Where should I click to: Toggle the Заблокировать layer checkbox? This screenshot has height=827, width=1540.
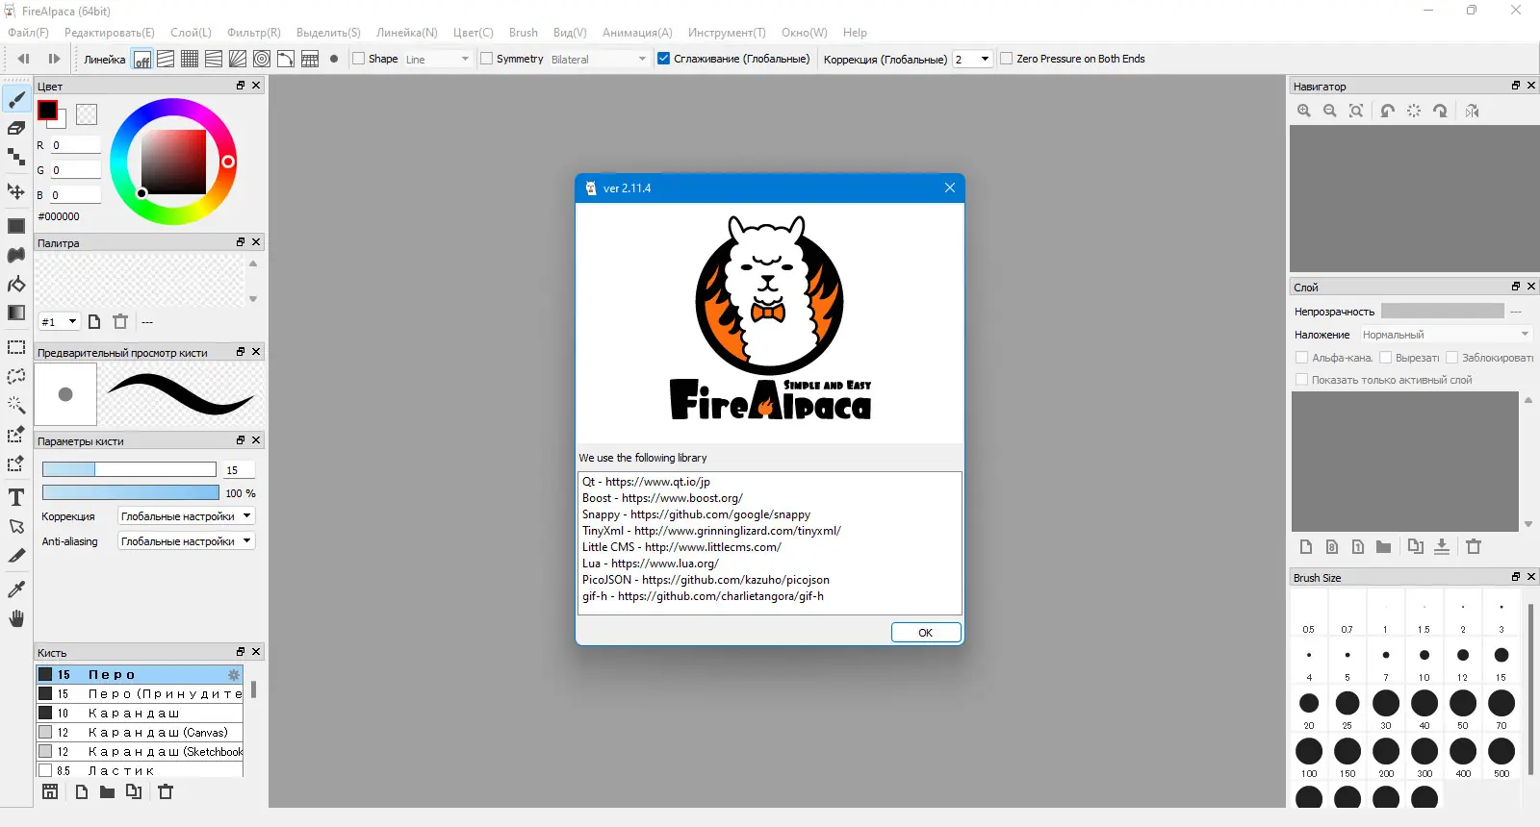[x=1452, y=358]
